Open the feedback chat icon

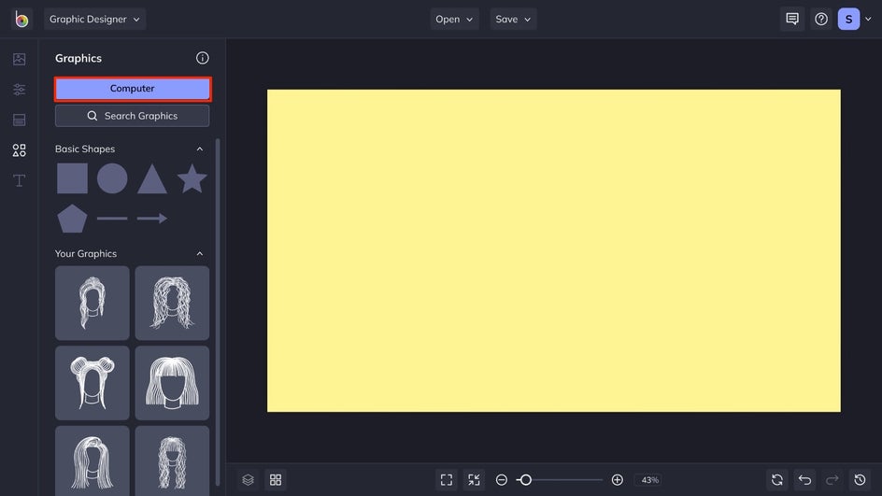pos(792,19)
